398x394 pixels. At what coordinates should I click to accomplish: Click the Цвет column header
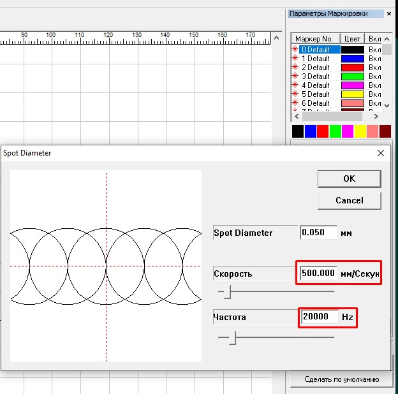point(352,39)
